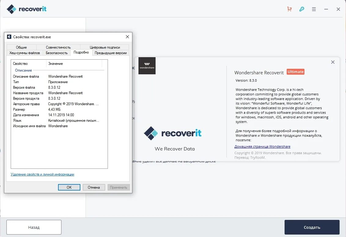Click the Описание group heading
This screenshot has height=237, width=346.
(x=24, y=70)
